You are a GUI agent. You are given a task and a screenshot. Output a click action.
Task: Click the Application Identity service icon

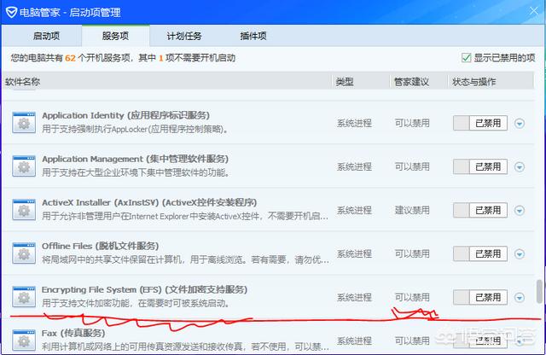click(22, 123)
